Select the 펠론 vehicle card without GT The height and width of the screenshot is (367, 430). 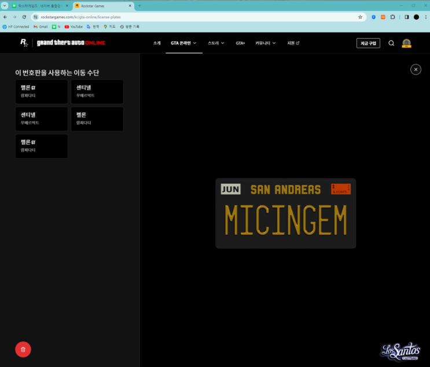(x=97, y=119)
